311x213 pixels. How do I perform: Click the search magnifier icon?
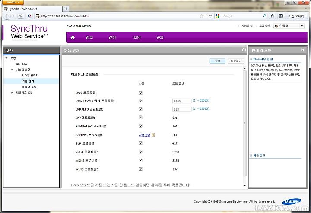(264, 16)
